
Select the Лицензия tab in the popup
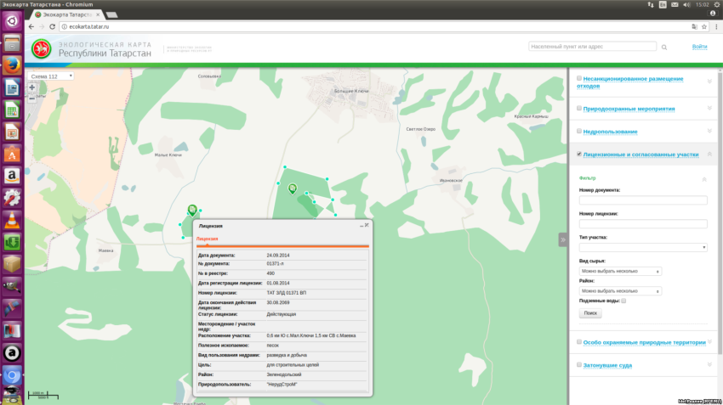208,239
